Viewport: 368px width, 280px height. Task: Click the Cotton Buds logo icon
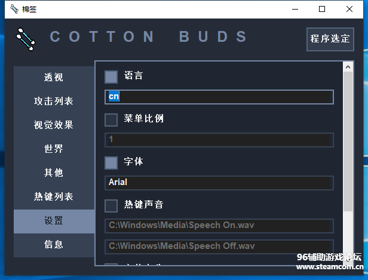pyautogui.click(x=25, y=39)
